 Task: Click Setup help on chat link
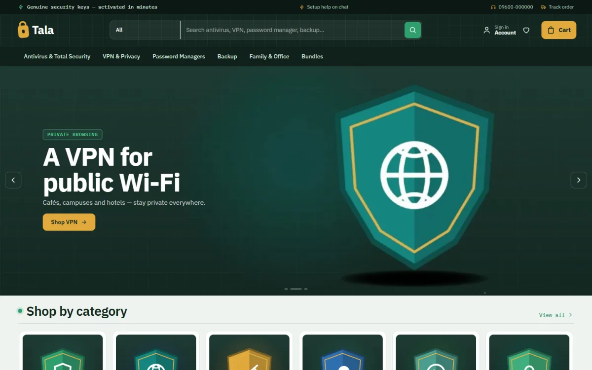[x=324, y=7]
